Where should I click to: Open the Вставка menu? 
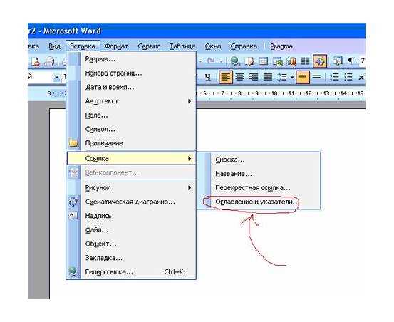tap(83, 46)
